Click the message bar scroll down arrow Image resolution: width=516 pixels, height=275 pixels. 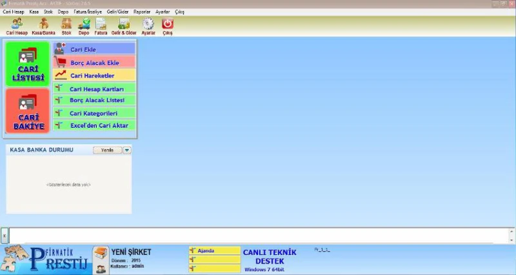(511, 240)
